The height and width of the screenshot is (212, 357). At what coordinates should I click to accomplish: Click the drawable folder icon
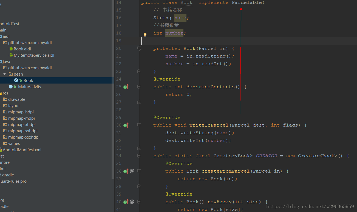coord(5,99)
